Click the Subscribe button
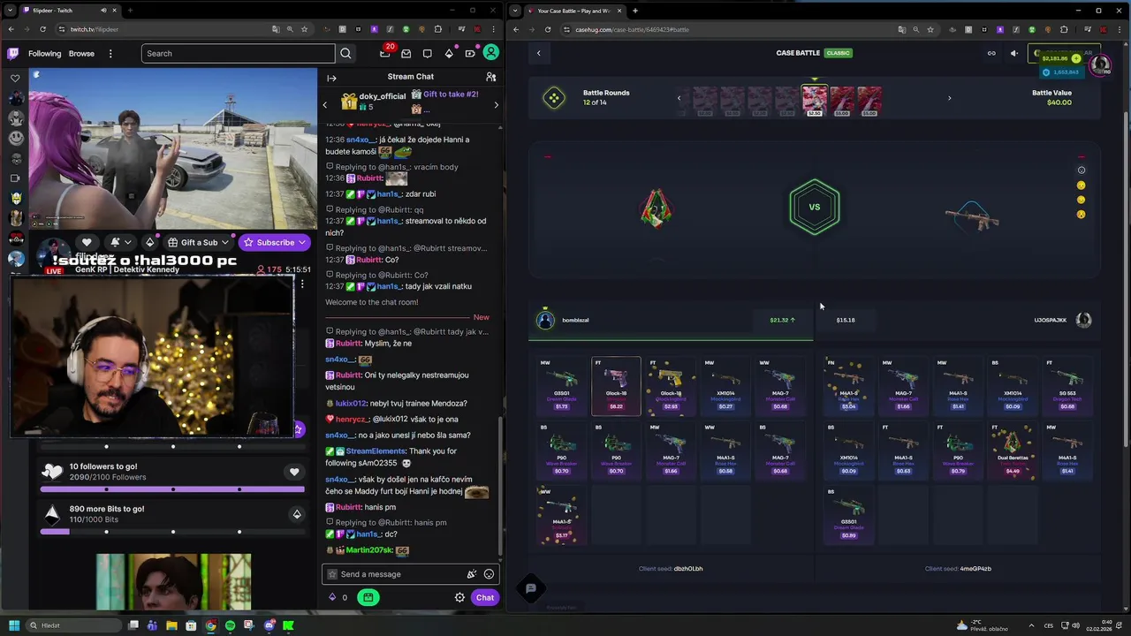The height and width of the screenshot is (636, 1131). (x=274, y=242)
